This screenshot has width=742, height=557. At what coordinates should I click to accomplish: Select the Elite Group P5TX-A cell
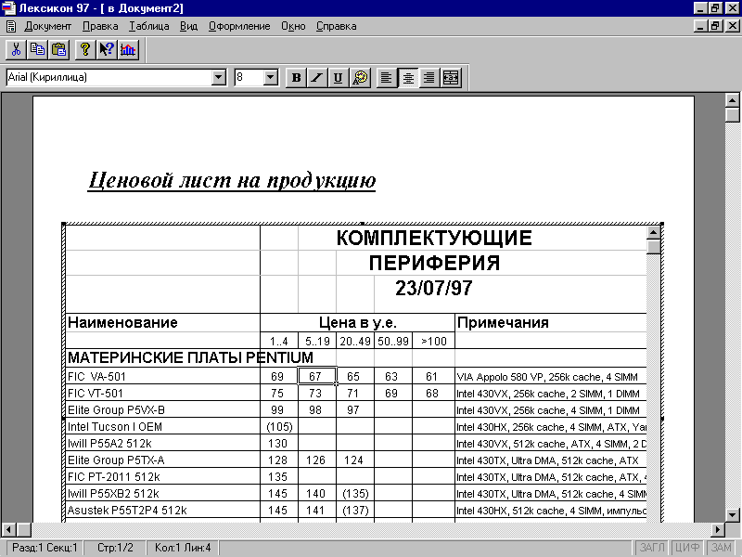click(163, 460)
